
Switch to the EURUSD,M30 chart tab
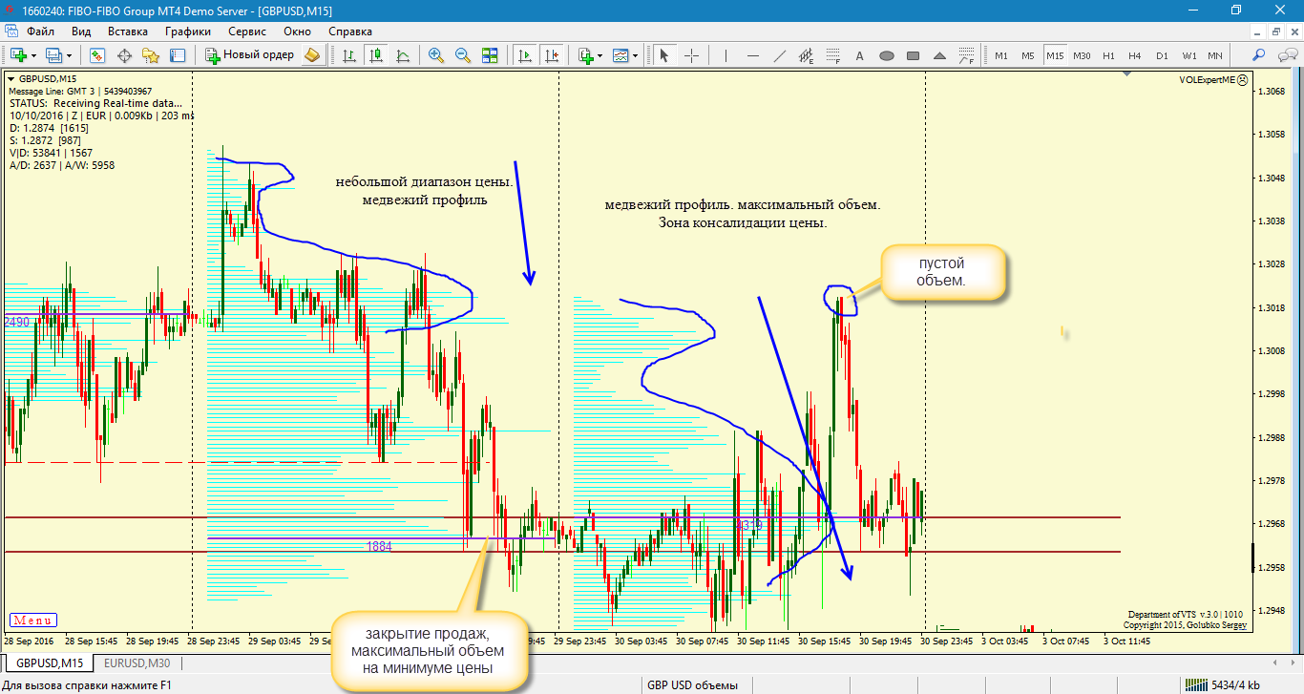pyautogui.click(x=137, y=662)
